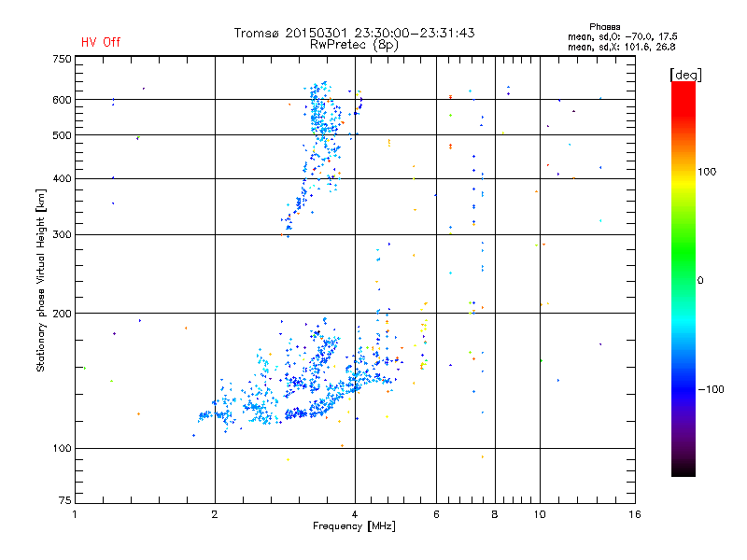Click the x-axis tick '8'
Viewport: 747px width, 560px height.
[x=495, y=514]
